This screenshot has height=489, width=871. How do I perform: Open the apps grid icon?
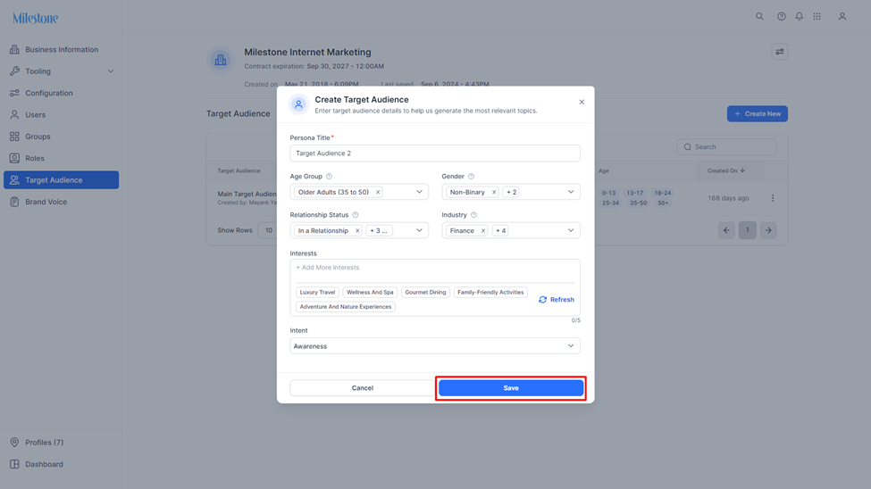[x=817, y=17]
